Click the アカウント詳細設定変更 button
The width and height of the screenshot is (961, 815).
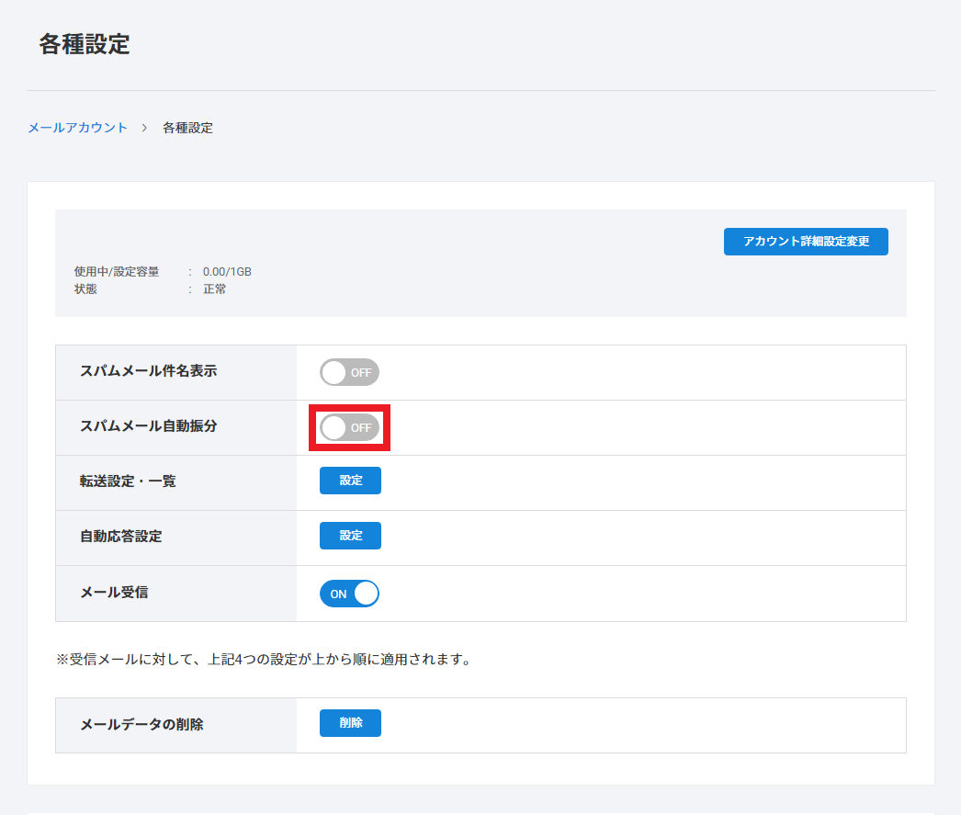806,242
